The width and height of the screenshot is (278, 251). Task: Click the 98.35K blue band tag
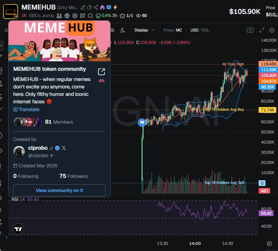tap(267, 87)
